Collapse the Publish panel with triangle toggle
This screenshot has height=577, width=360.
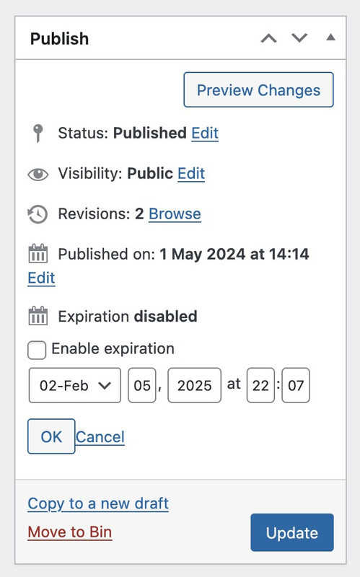330,38
